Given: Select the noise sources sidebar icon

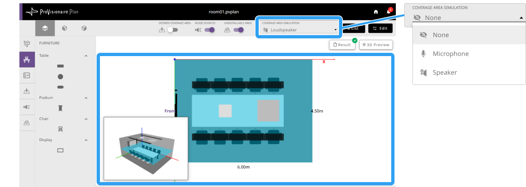Looking at the screenshot, I should [x=27, y=107].
